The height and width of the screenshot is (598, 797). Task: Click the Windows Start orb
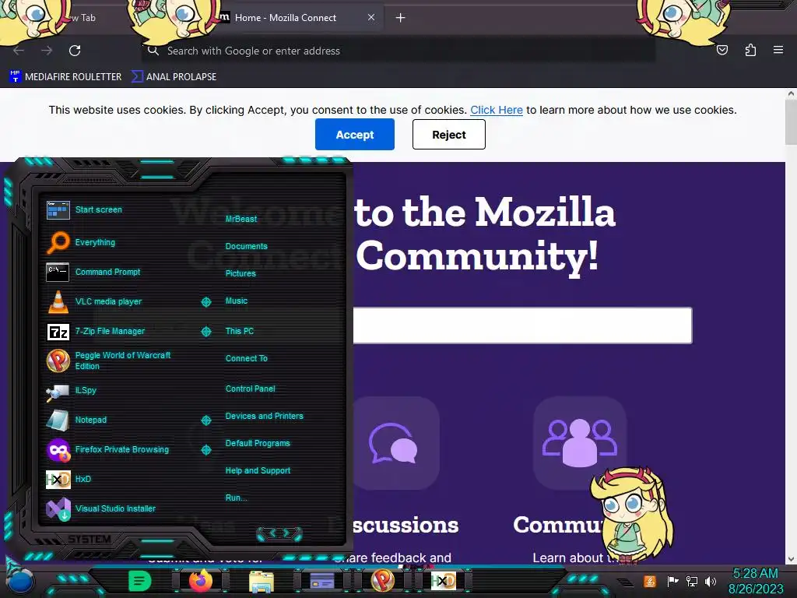21,582
